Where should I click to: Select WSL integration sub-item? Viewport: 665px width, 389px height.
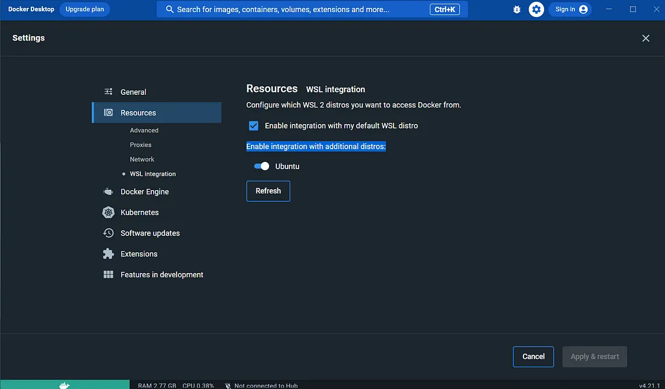[153, 174]
